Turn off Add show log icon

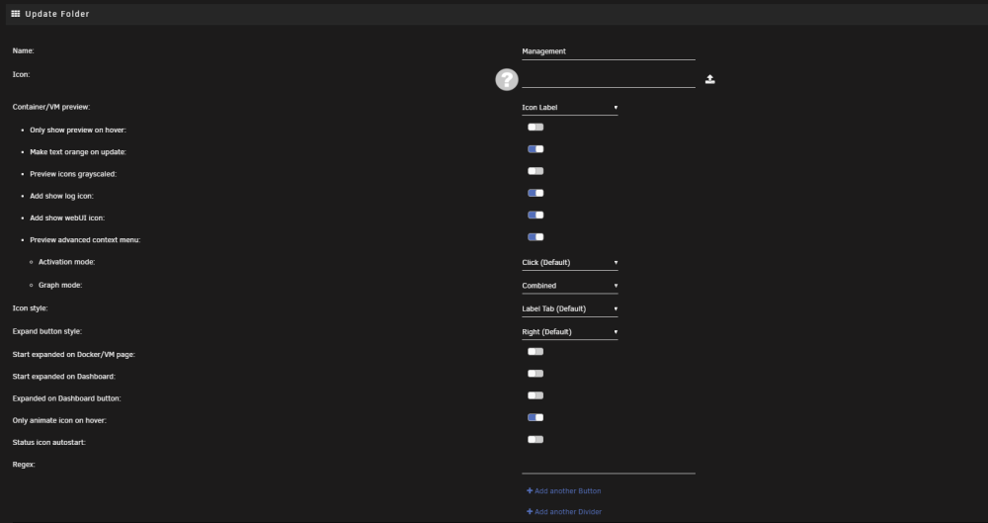[535, 193]
